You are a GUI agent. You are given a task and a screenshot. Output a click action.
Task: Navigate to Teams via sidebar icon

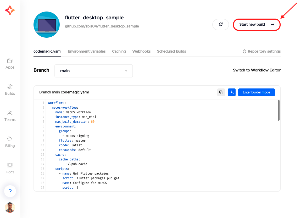10,116
